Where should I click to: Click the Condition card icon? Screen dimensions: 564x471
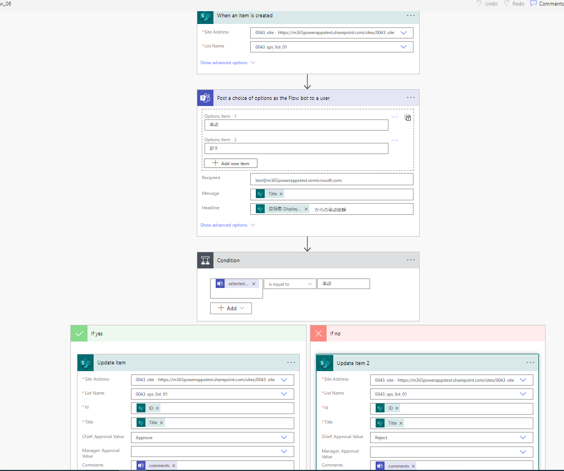[205, 261]
